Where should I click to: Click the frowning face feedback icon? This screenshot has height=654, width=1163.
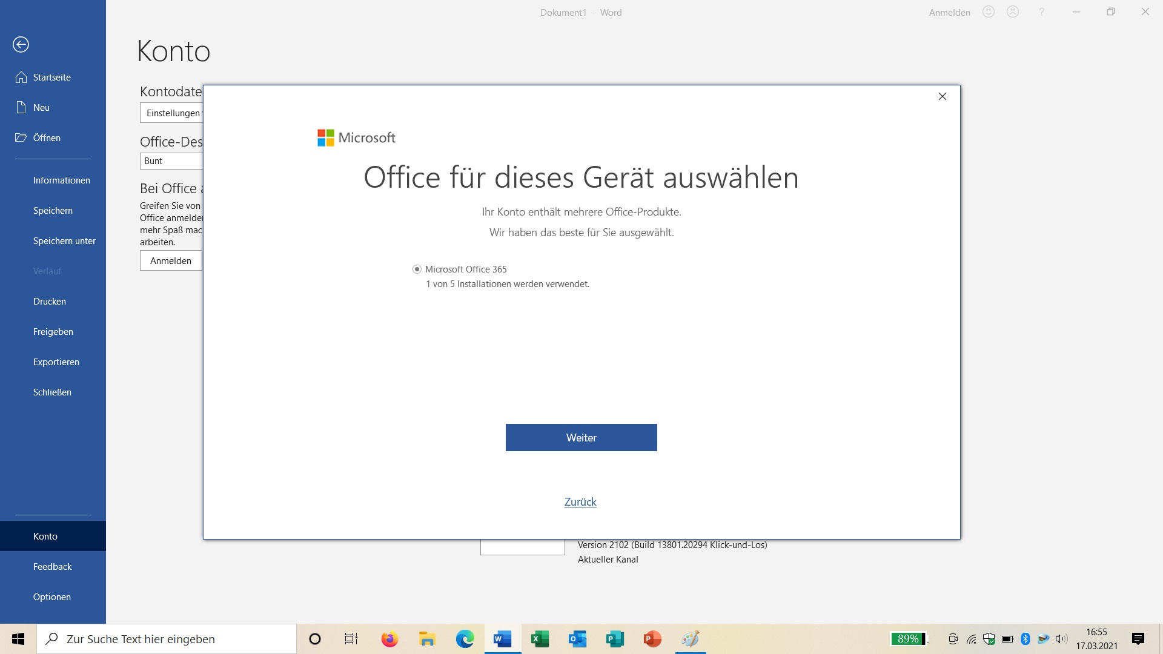[1013, 12]
